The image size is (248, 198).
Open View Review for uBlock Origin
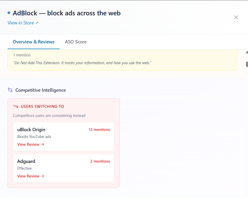(x=28, y=144)
